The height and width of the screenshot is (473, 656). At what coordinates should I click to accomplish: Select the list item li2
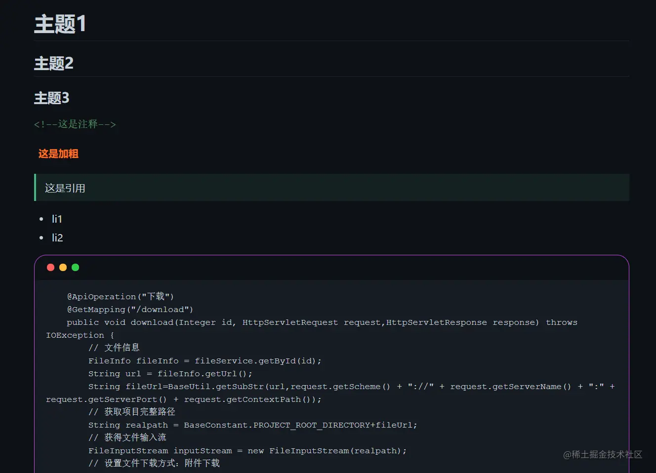pyautogui.click(x=57, y=237)
